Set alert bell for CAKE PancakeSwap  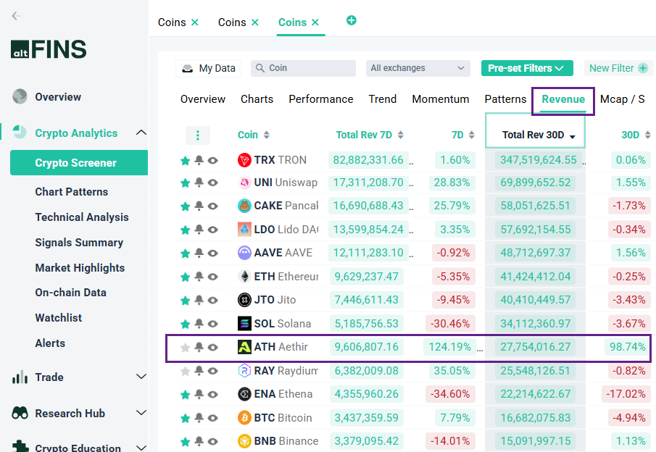click(x=199, y=206)
